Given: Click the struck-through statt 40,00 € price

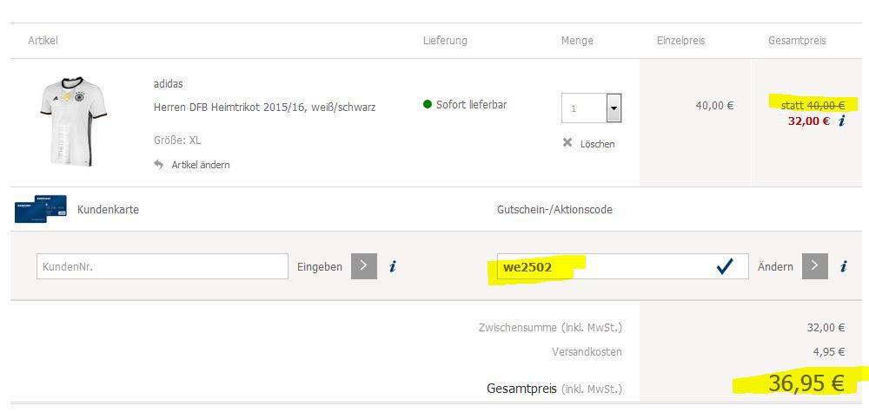Looking at the screenshot, I should 813,105.
